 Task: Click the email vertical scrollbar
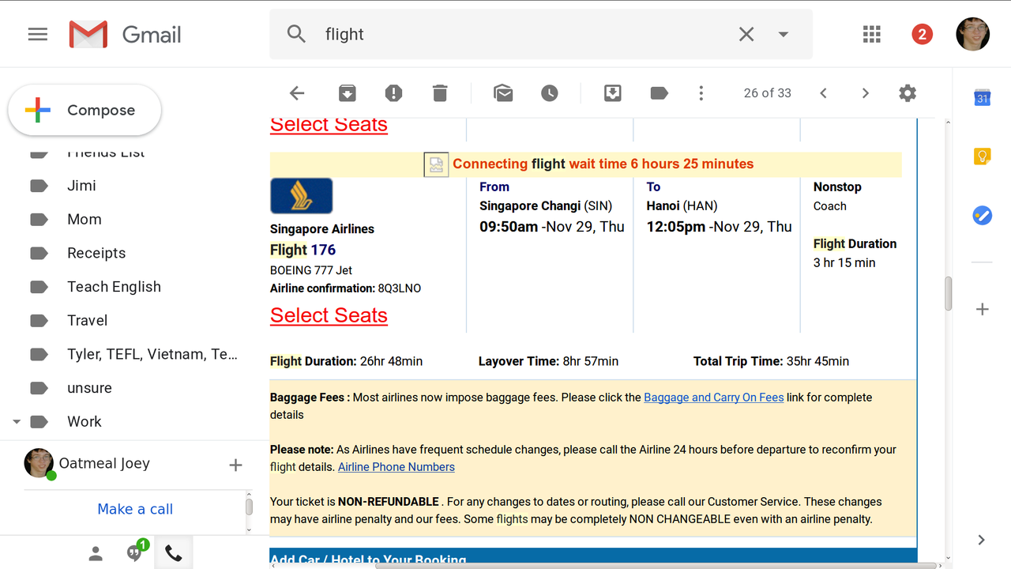click(x=948, y=294)
